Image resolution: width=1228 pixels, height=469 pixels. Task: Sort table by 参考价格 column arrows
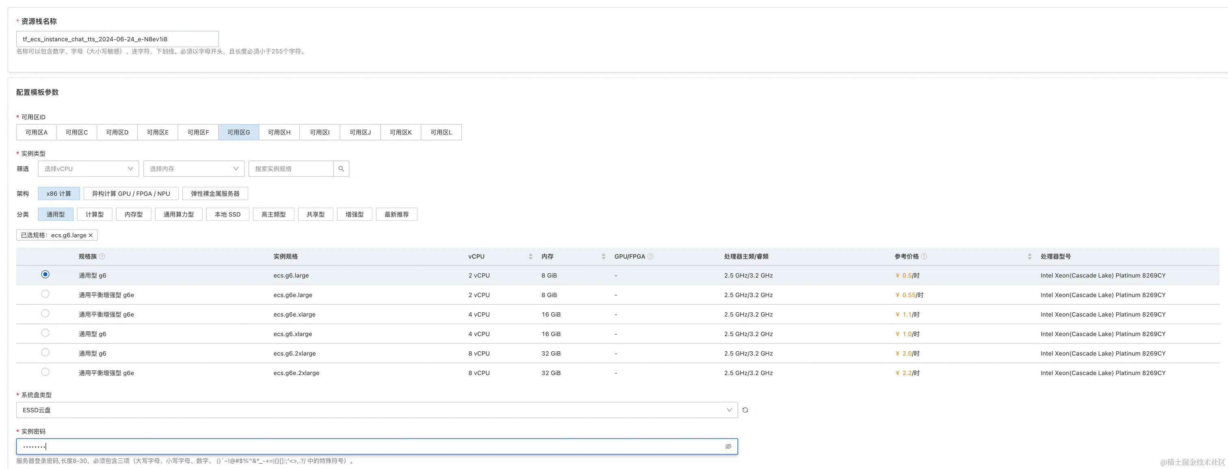1030,256
